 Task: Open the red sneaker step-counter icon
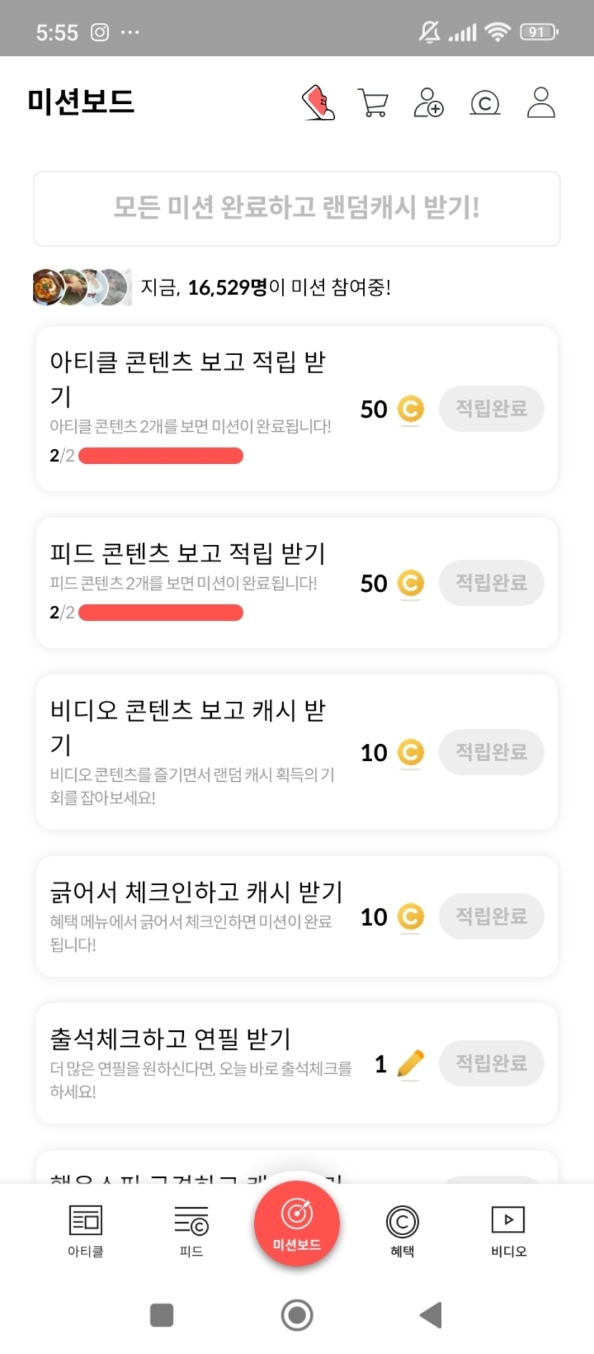coord(318,102)
